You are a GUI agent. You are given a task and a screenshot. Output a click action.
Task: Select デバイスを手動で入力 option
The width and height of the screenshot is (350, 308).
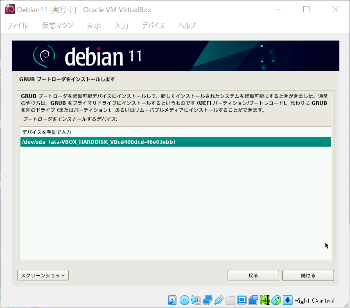(x=176, y=132)
